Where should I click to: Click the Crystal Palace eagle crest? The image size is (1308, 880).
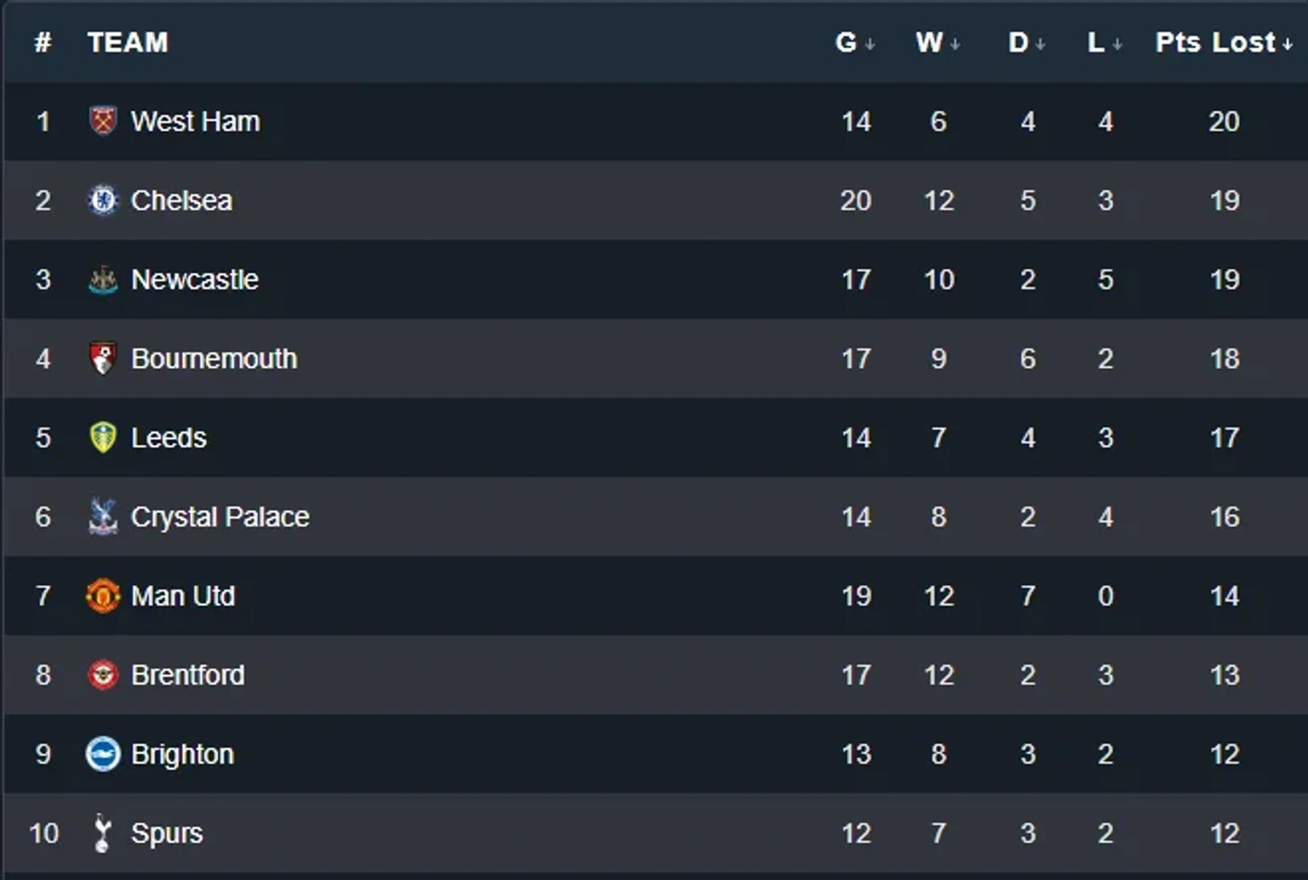103,517
